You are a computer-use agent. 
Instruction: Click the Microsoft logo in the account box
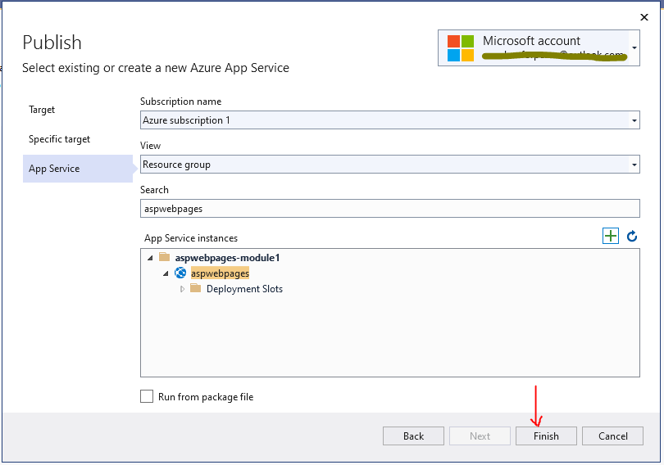point(461,47)
